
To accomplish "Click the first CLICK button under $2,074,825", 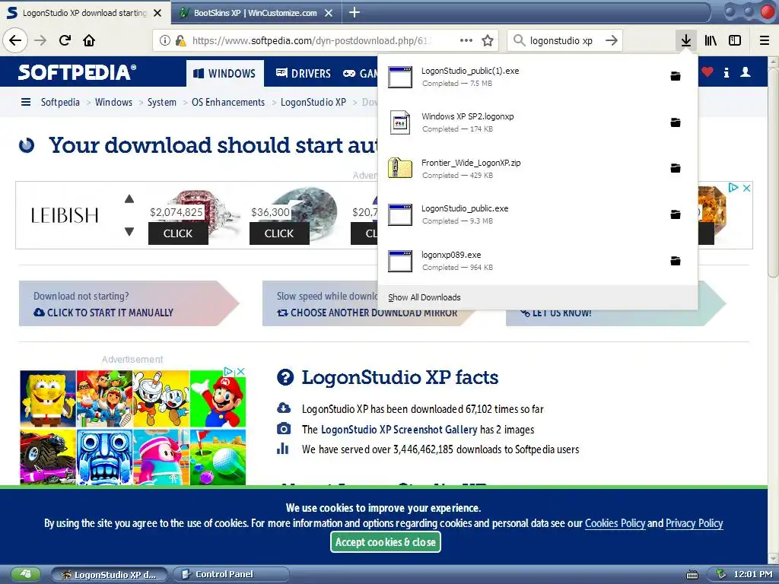I will point(178,233).
